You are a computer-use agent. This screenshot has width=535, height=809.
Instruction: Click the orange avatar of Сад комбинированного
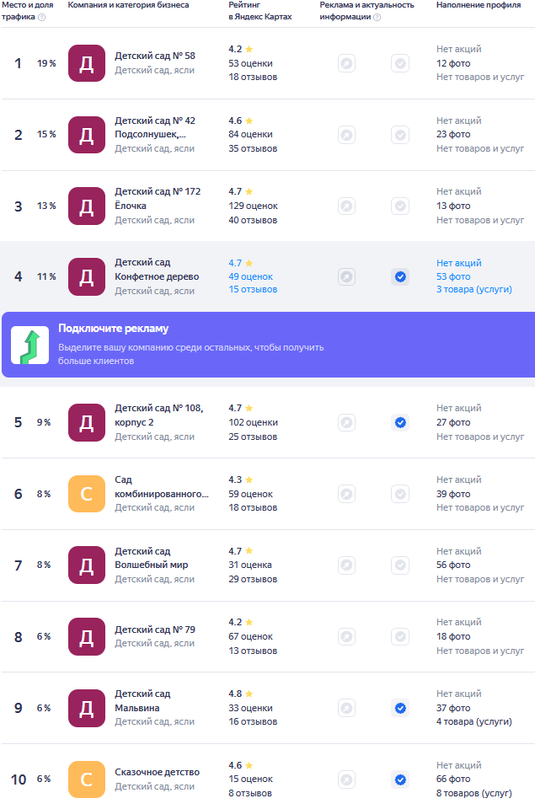click(x=87, y=494)
